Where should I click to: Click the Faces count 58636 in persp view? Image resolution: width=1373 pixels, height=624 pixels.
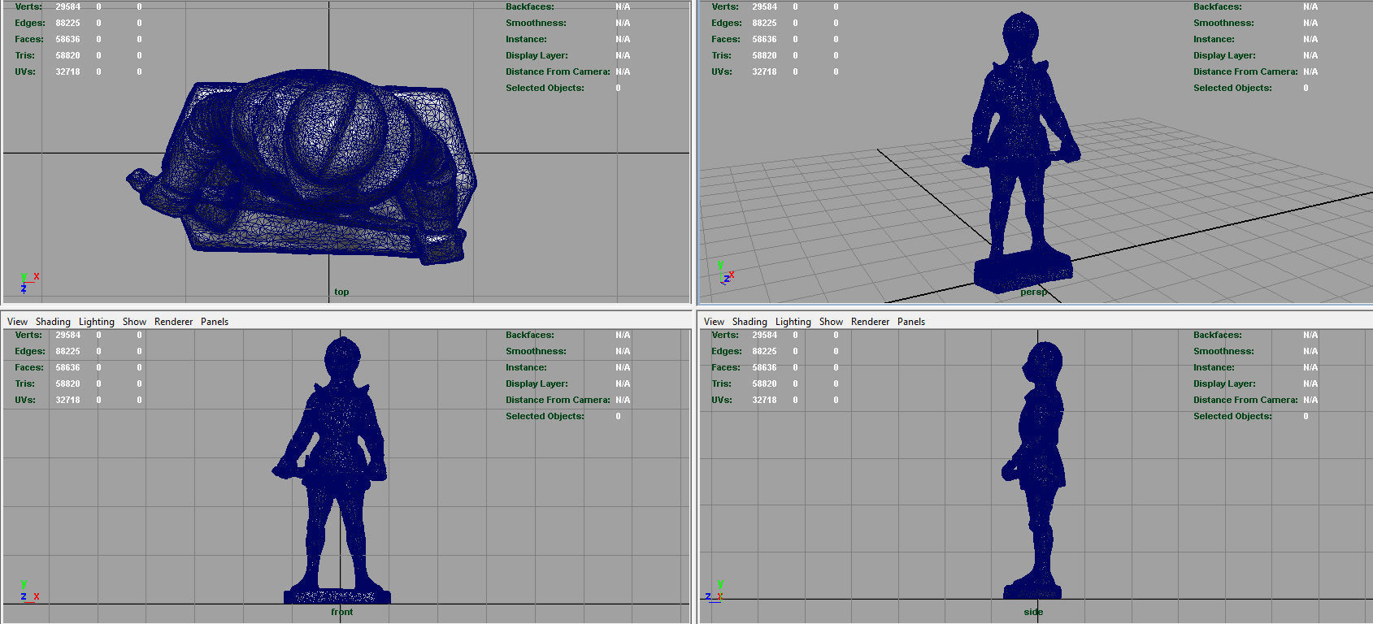point(764,39)
